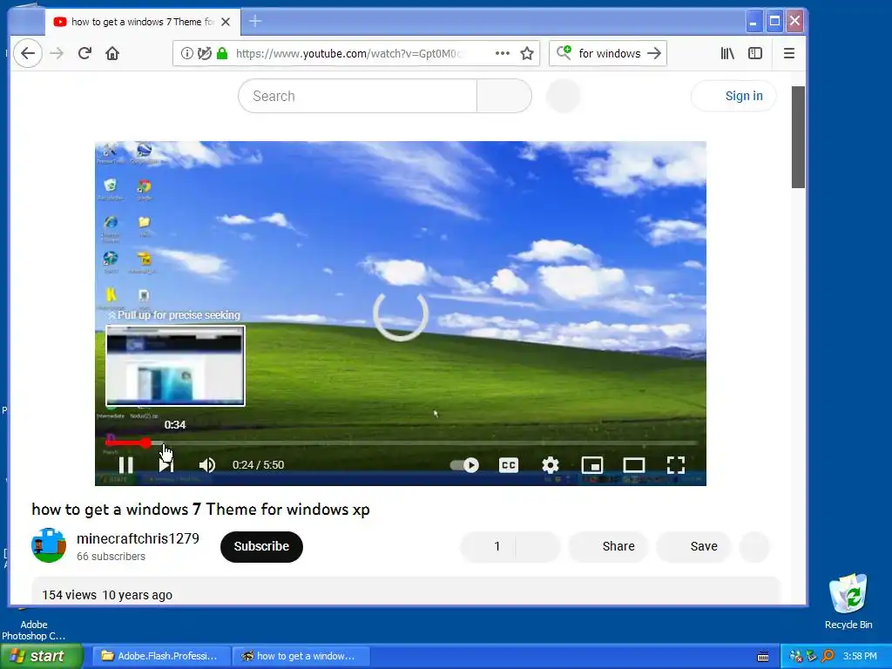
Task: Open the Firefox home page
Action: pyautogui.click(x=112, y=53)
